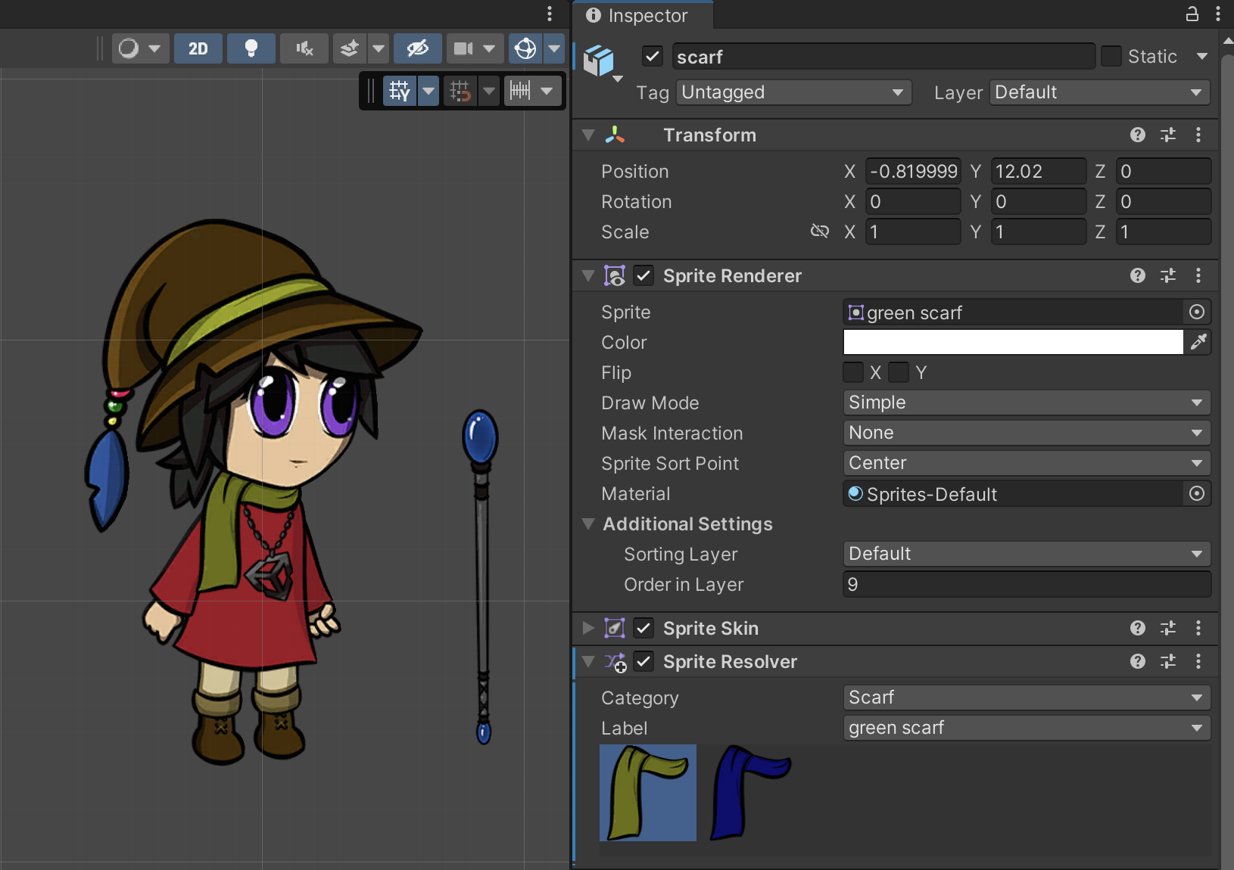Select the Inspector tab
The height and width of the screenshot is (870, 1234).
tap(638, 15)
